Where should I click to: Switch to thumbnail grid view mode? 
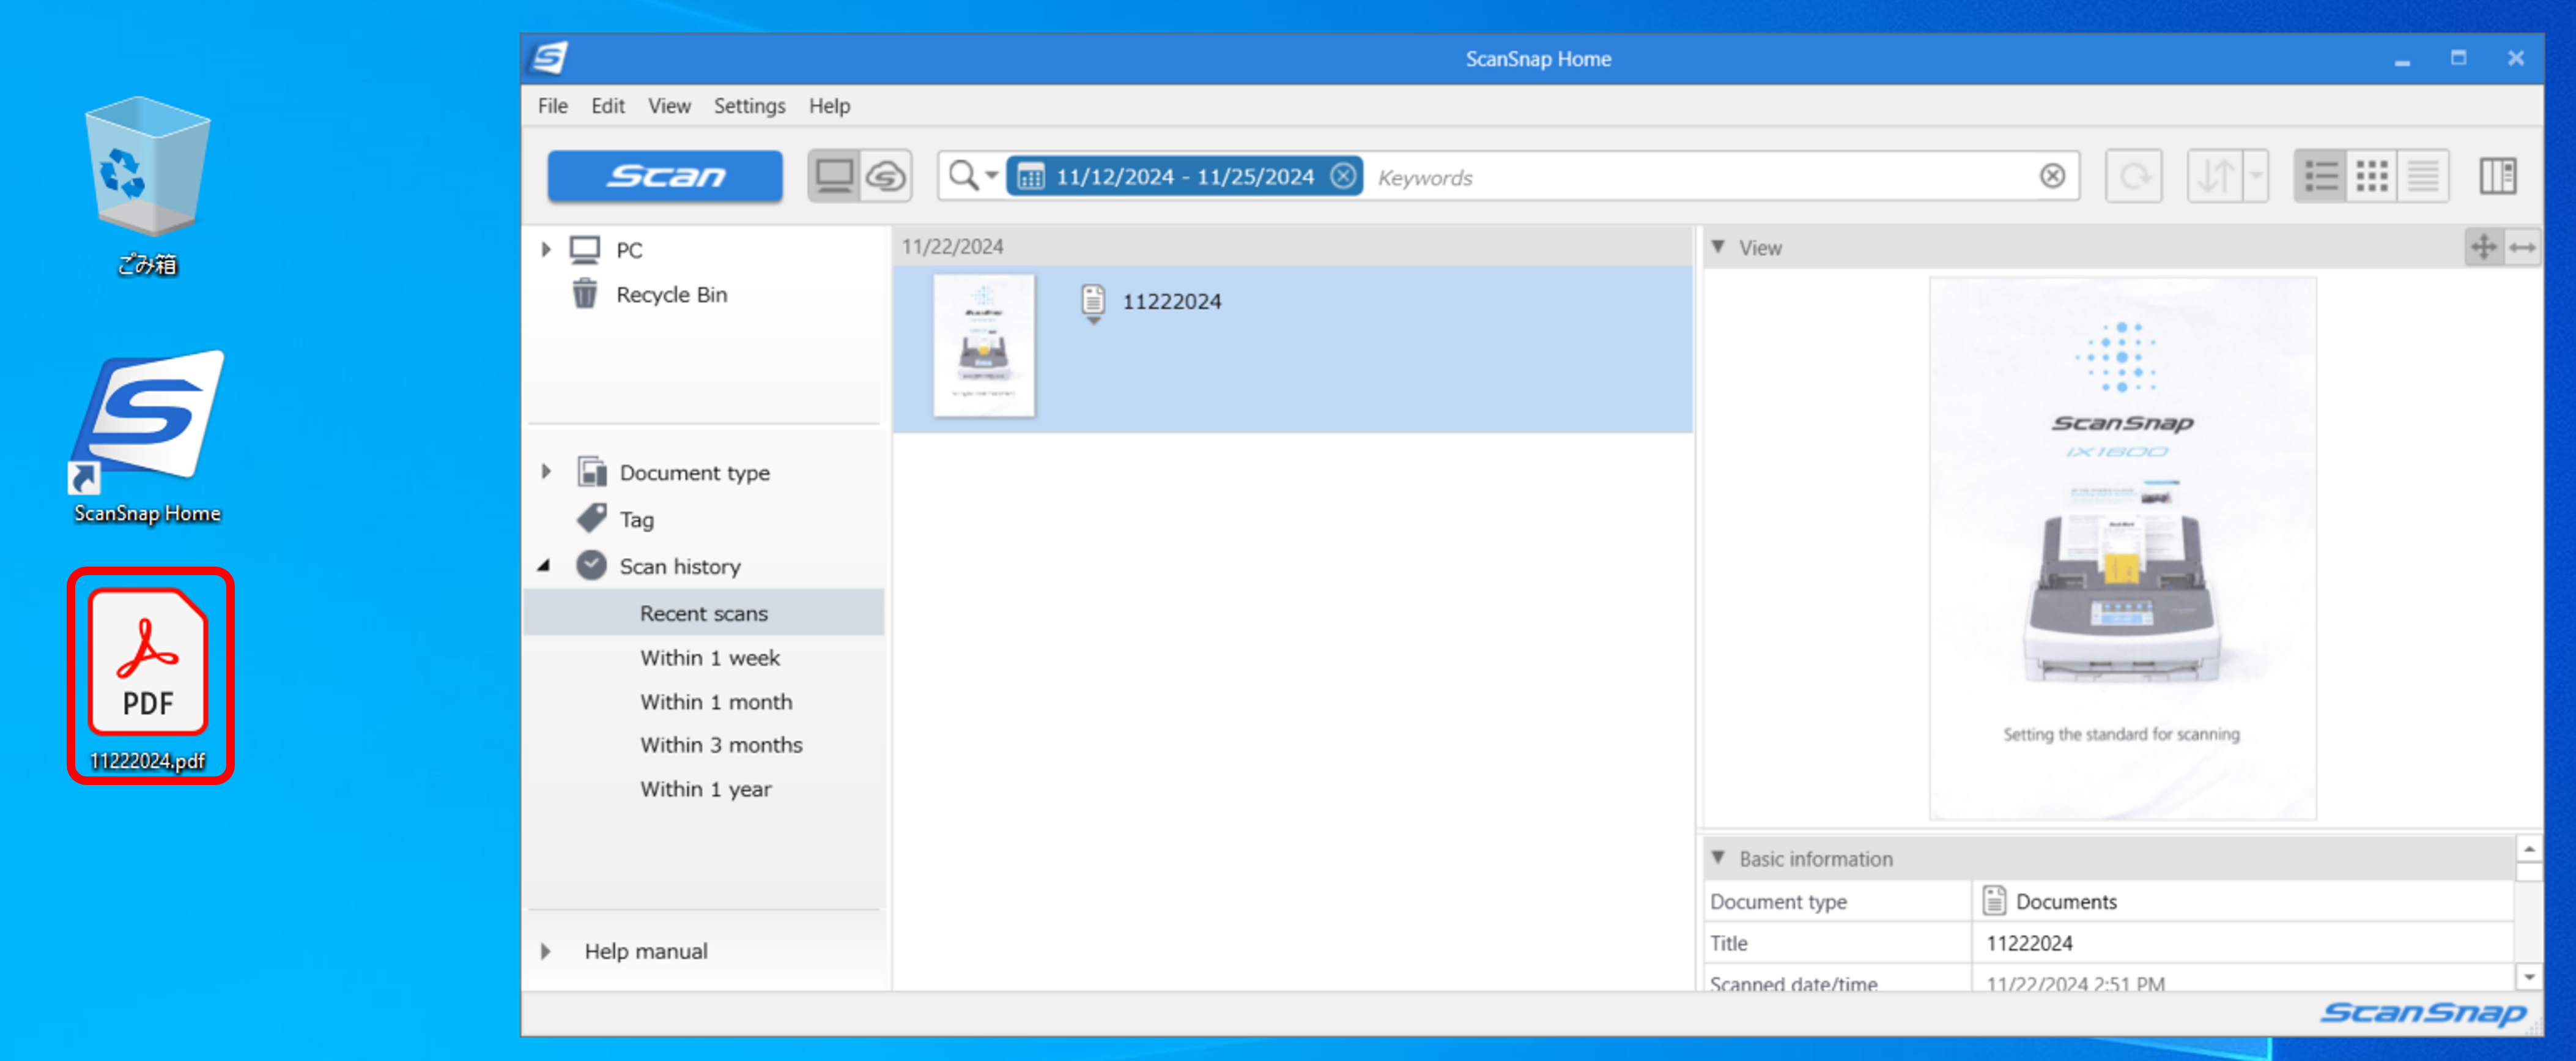click(x=2371, y=176)
